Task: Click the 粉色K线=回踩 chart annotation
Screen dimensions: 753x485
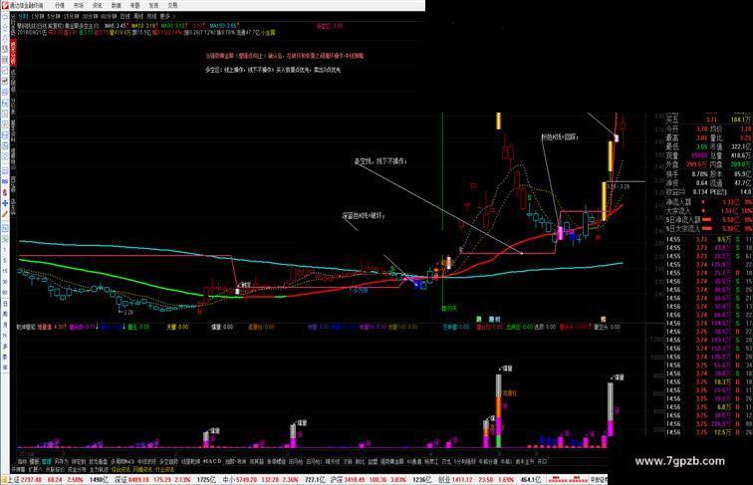Action: click(560, 137)
